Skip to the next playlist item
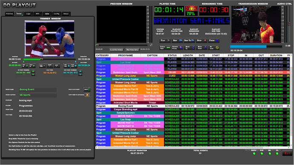294x165 pixels. 177,40
